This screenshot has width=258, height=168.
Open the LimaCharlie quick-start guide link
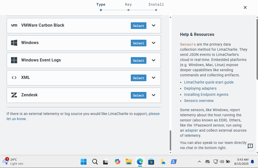[x=209, y=82]
